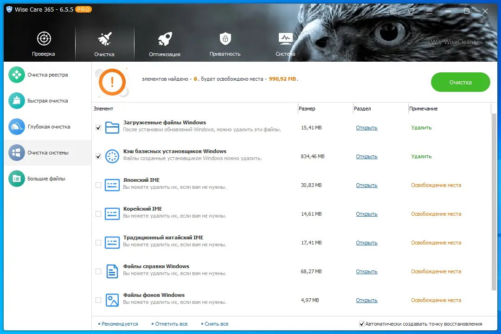Click the PRO badge in title
Image resolution: width=501 pixels, height=334 pixels.
point(83,10)
